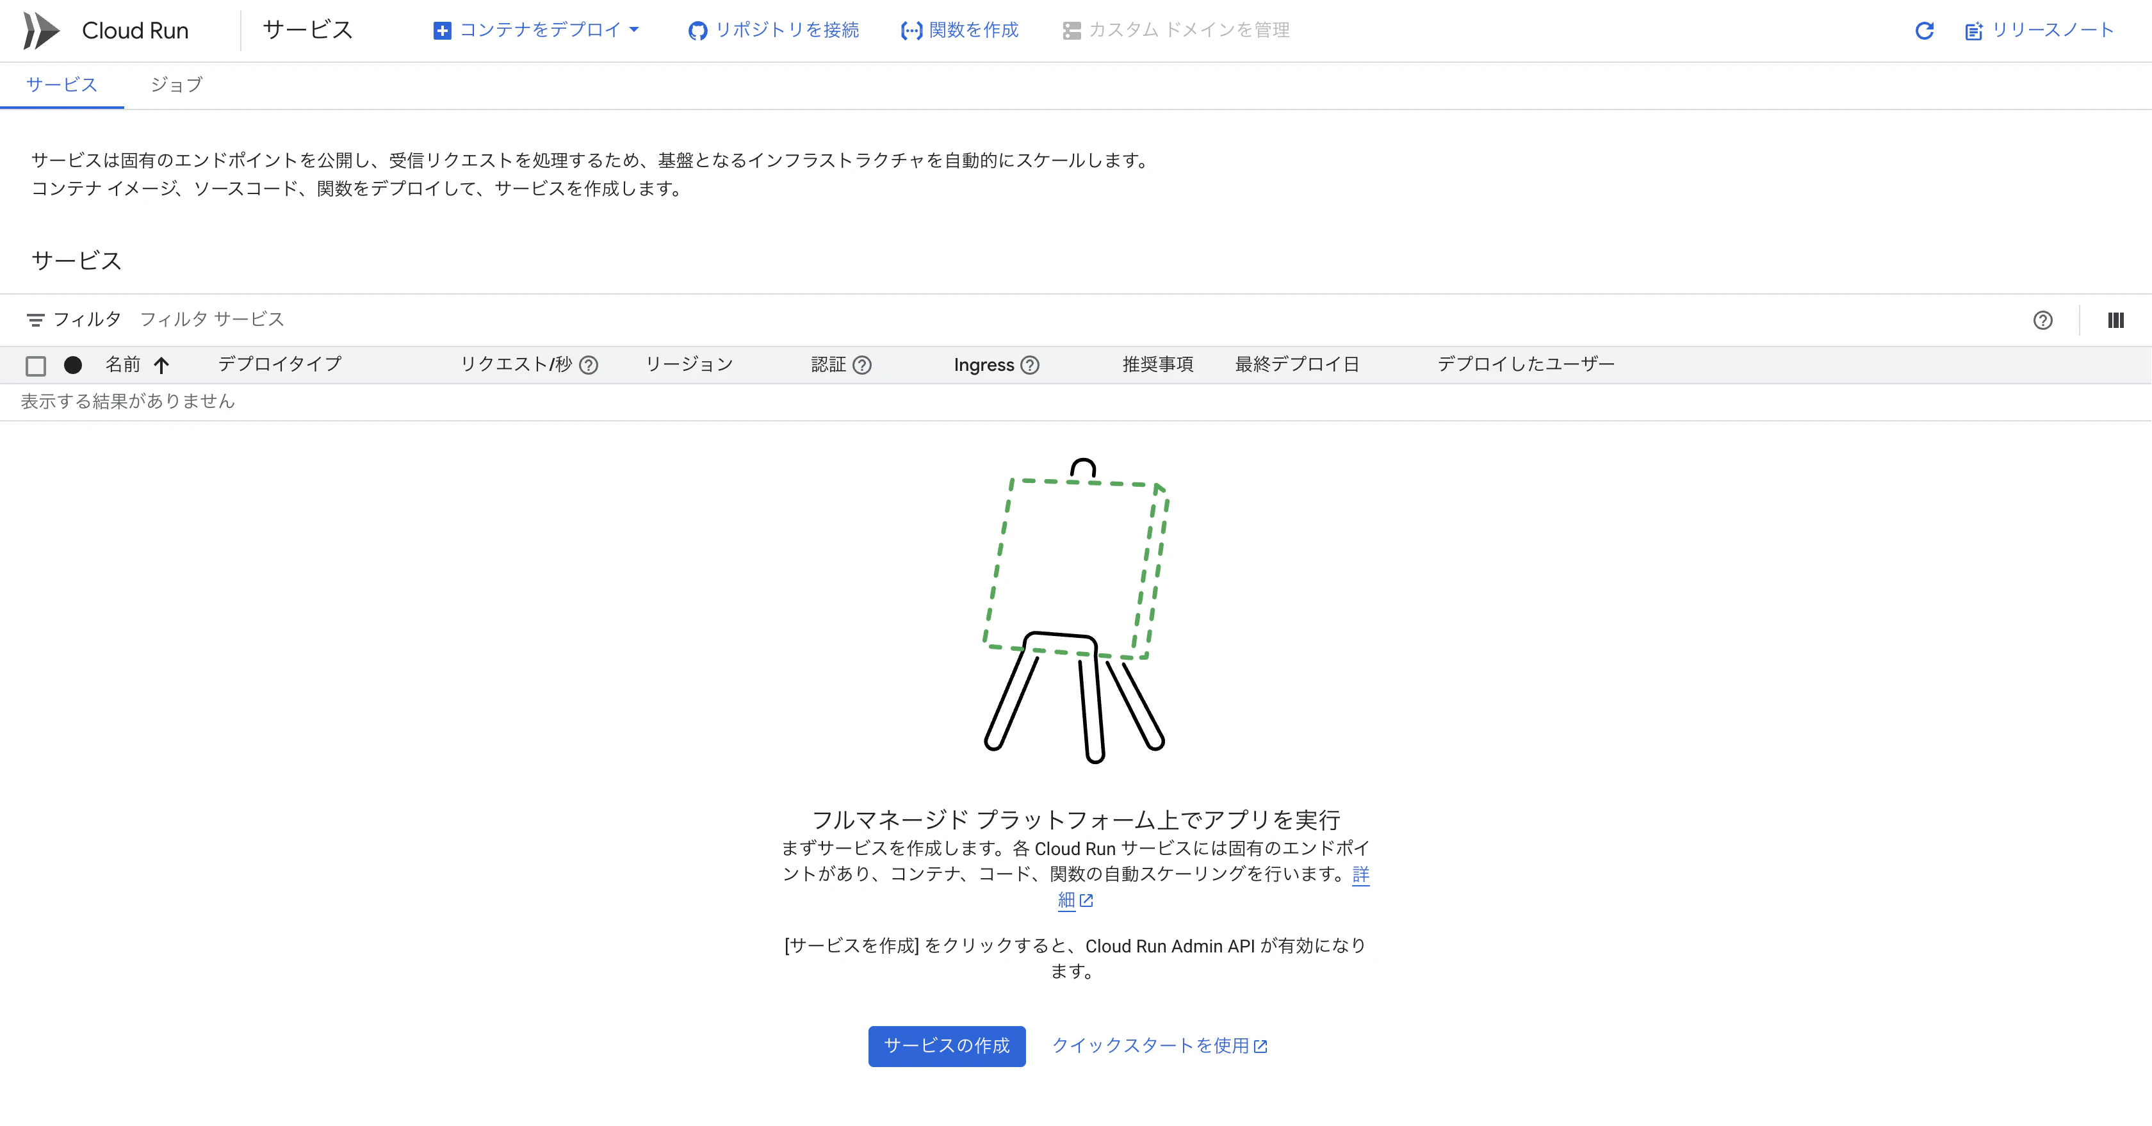
Task: Open the column display options icon
Action: point(2115,320)
